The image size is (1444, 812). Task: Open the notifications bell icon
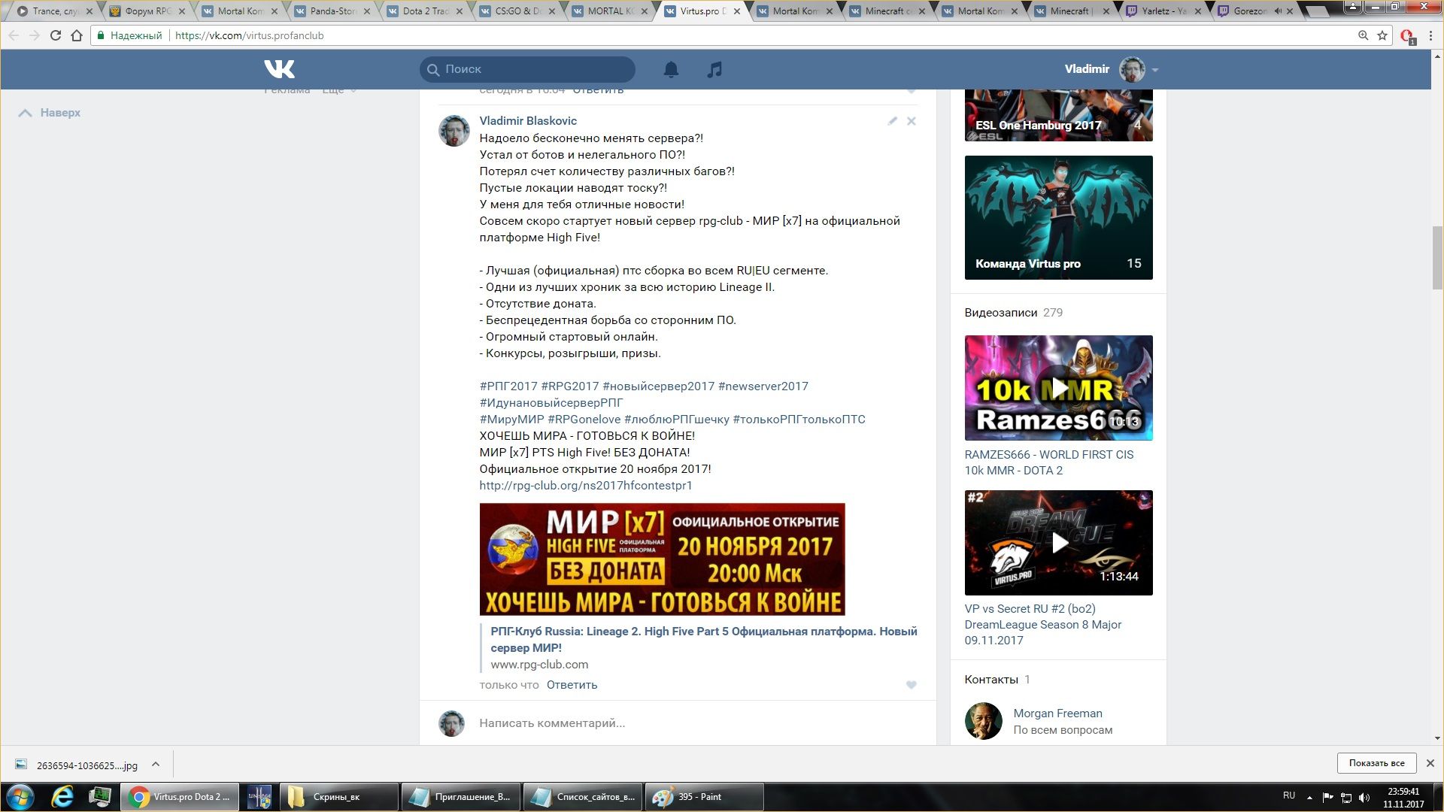[x=671, y=69]
